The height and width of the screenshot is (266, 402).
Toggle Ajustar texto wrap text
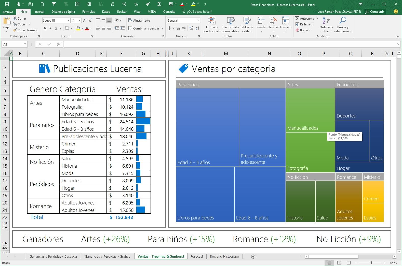tap(139, 21)
